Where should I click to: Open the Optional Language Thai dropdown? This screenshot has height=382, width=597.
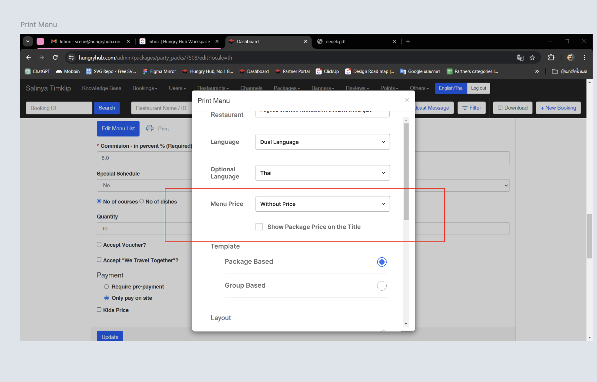click(322, 173)
